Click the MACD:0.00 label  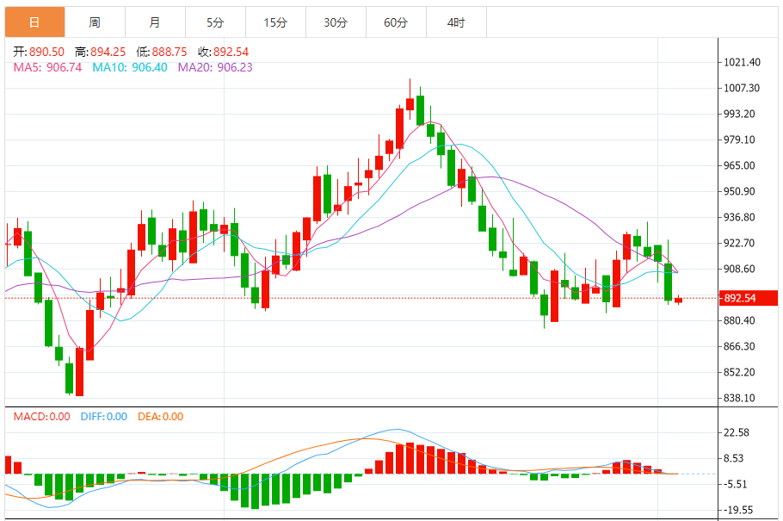click(42, 417)
